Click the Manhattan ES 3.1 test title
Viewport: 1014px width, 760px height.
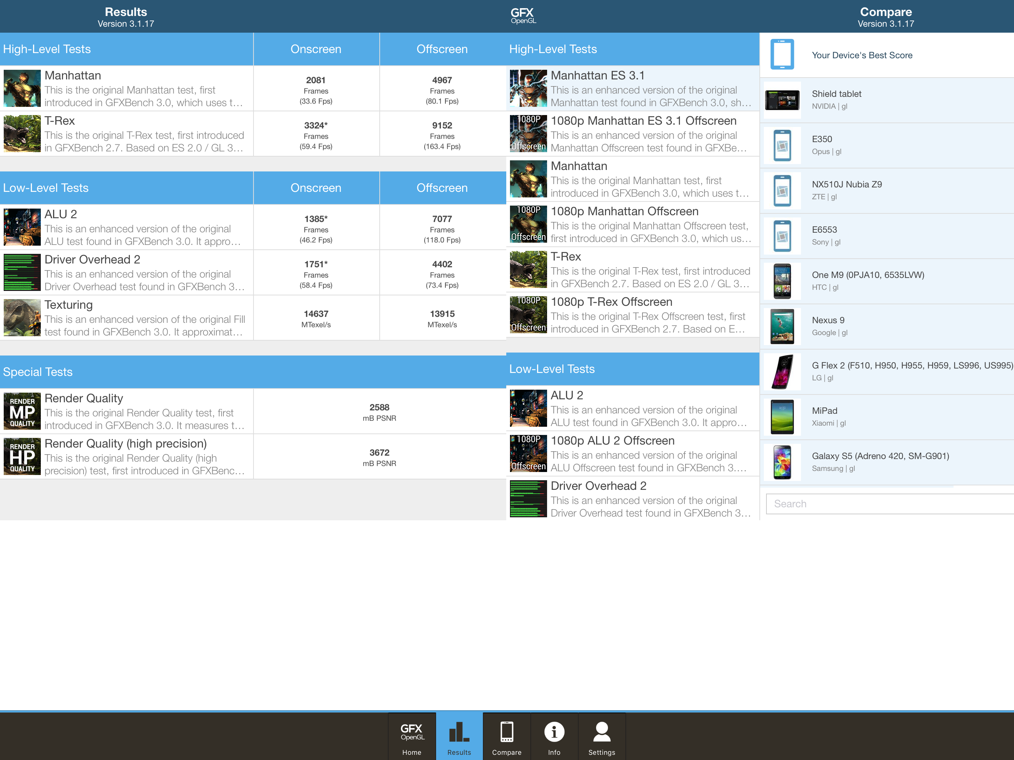pos(597,76)
